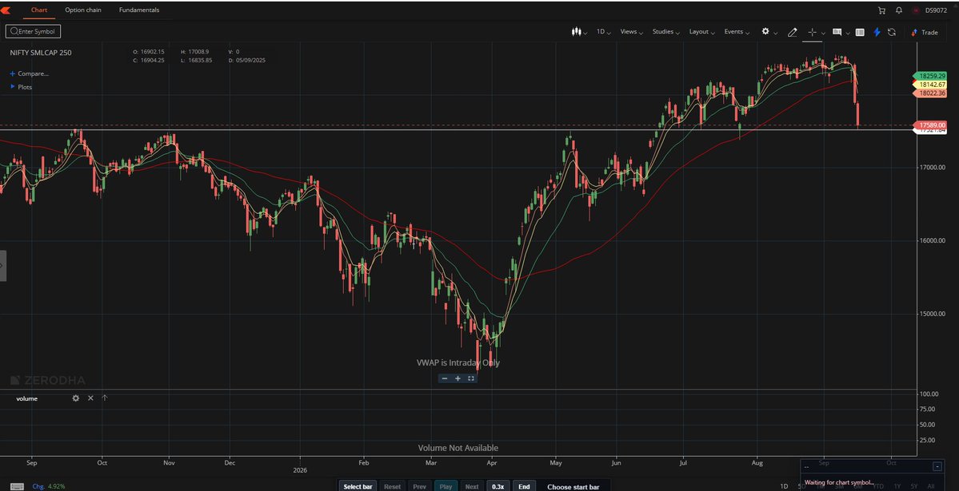Open the shopping cart basket
This screenshot has width=959, height=491.
881,10
